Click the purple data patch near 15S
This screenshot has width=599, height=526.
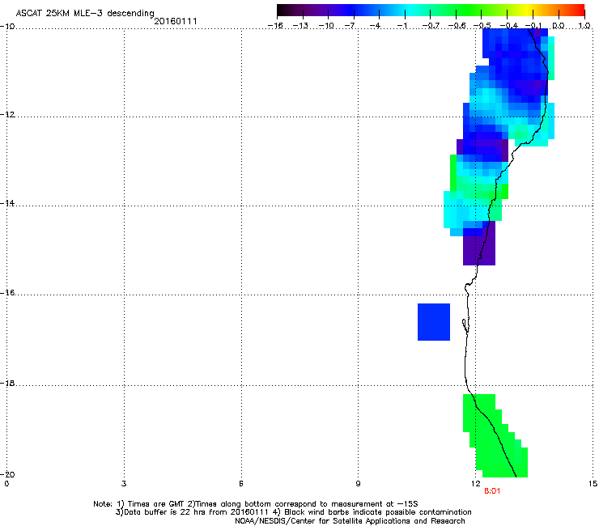[479, 246]
